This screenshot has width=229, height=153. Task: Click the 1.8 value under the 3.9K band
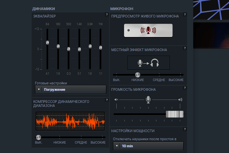click(90, 73)
